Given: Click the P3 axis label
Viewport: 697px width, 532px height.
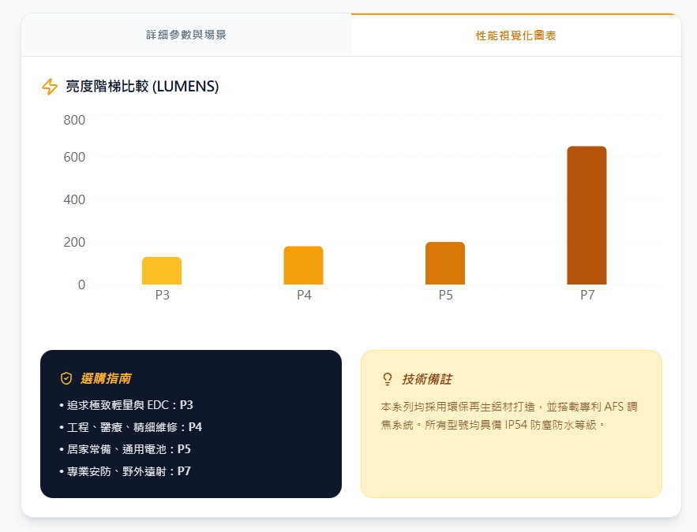Looking at the screenshot, I should click(162, 296).
